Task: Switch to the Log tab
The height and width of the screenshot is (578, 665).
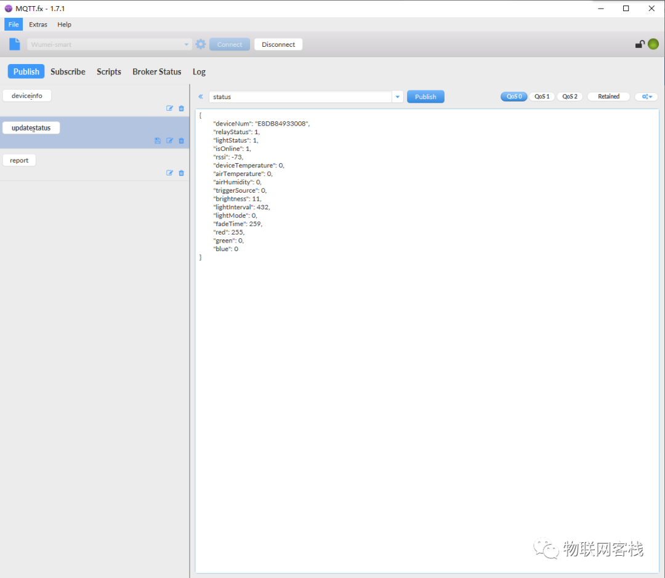Action: click(199, 71)
